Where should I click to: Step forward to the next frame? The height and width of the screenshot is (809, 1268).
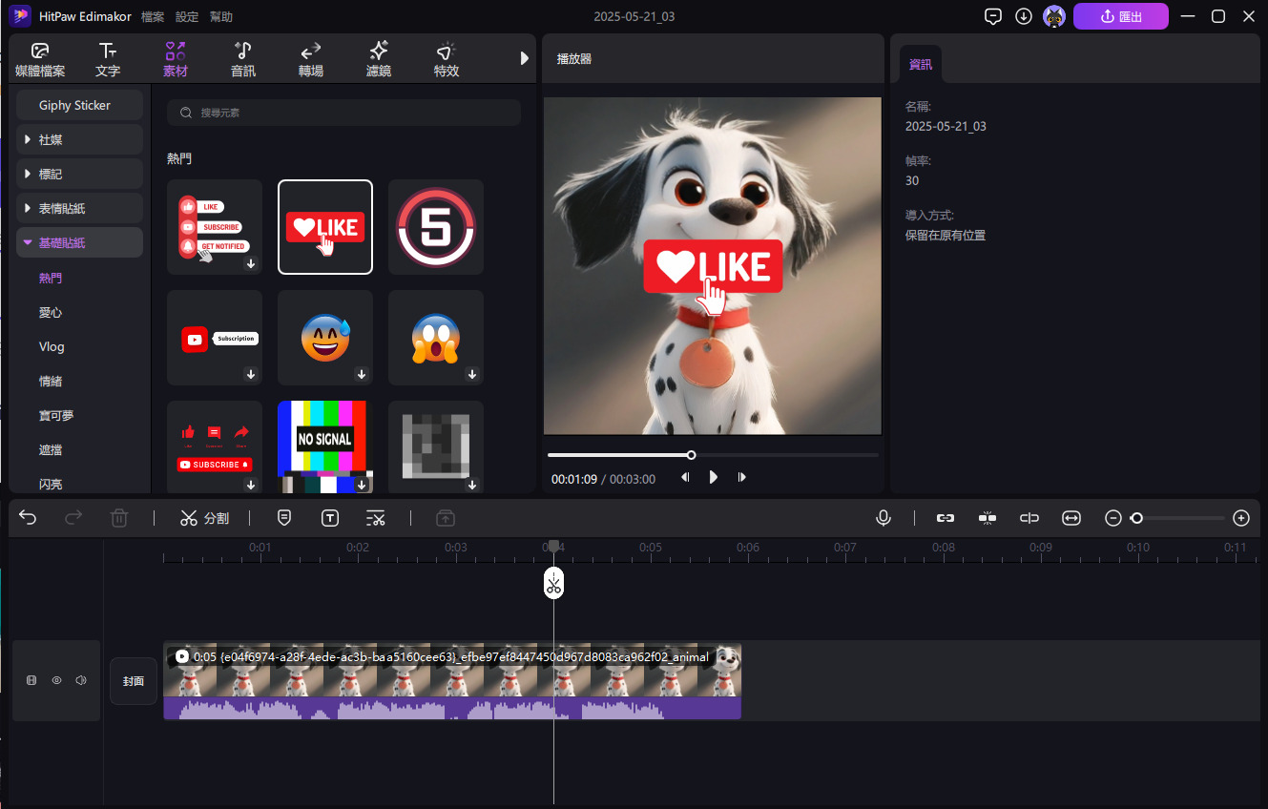742,477
